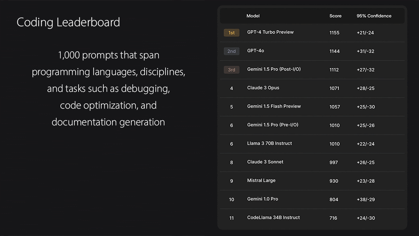Click the gold 1st place badge
This screenshot has width=419, height=236.
click(231, 33)
